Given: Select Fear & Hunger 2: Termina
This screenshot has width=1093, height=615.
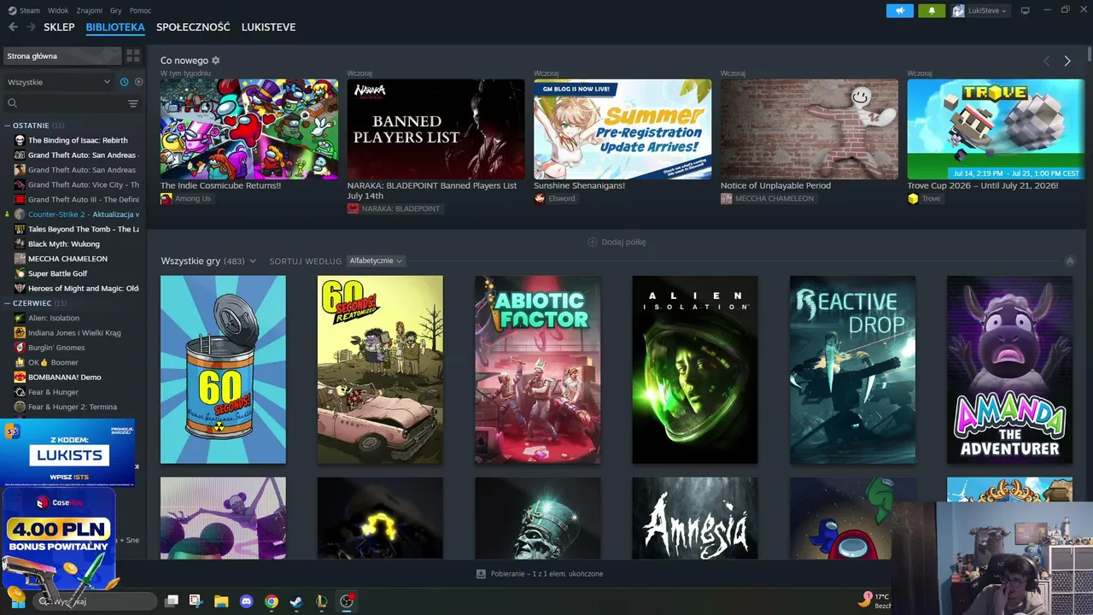Looking at the screenshot, I should [73, 407].
